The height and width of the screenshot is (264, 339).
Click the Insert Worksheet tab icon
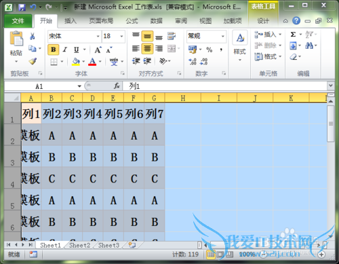click(x=132, y=245)
